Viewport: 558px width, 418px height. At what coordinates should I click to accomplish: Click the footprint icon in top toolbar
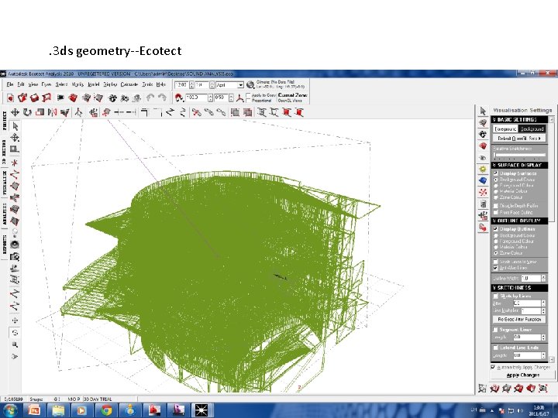(113, 98)
